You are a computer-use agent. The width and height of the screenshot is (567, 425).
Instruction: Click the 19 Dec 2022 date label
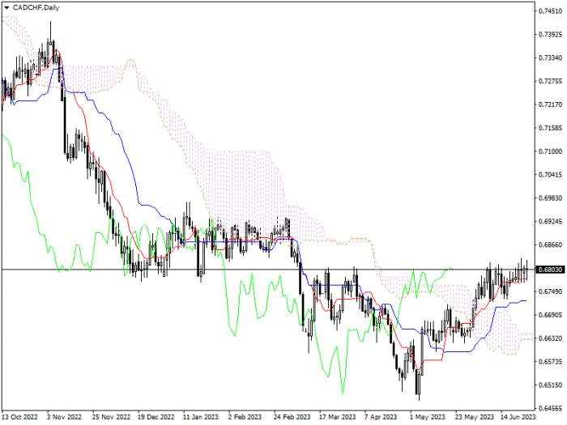click(x=156, y=417)
